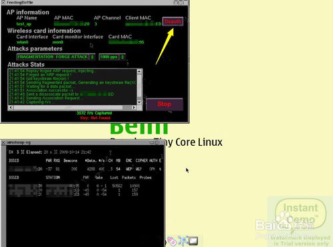
Task: Launch the pink feeding bottle dock icon
Action: 172,241
